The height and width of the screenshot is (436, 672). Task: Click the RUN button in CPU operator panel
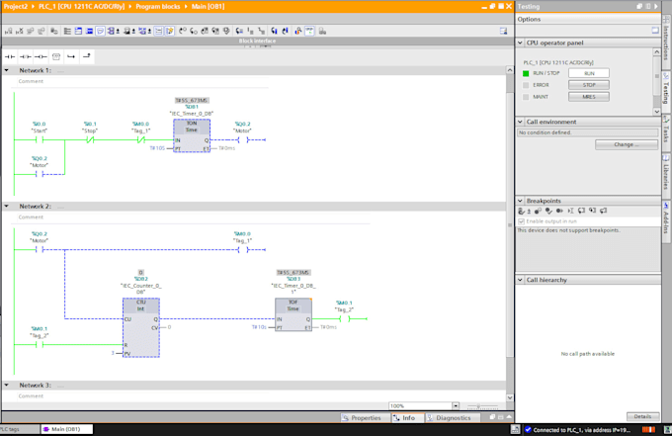(589, 73)
